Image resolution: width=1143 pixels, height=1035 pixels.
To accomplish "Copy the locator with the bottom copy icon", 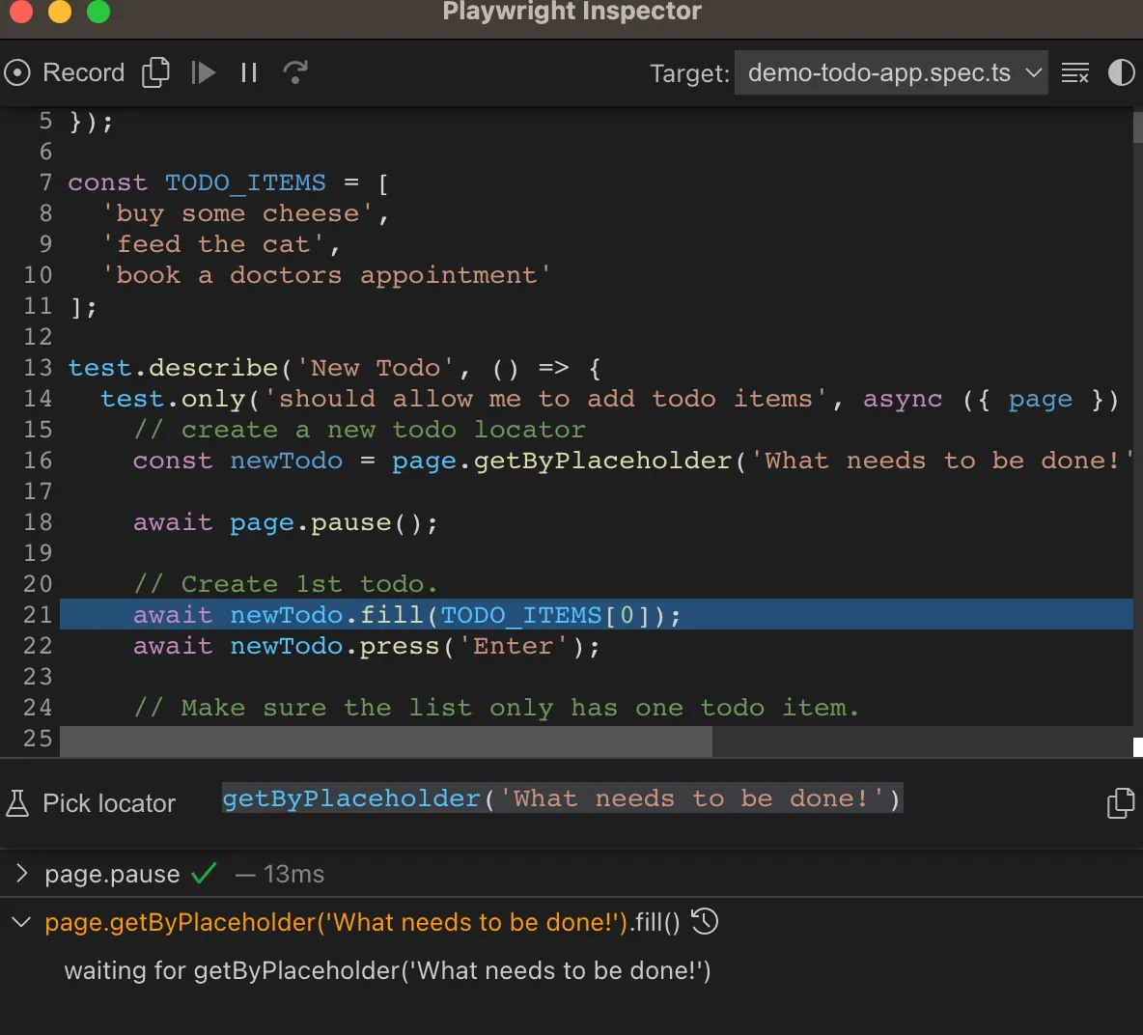I will coord(1121,803).
